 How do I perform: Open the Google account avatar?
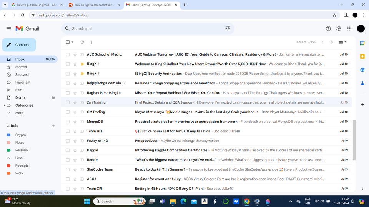coord(361,29)
